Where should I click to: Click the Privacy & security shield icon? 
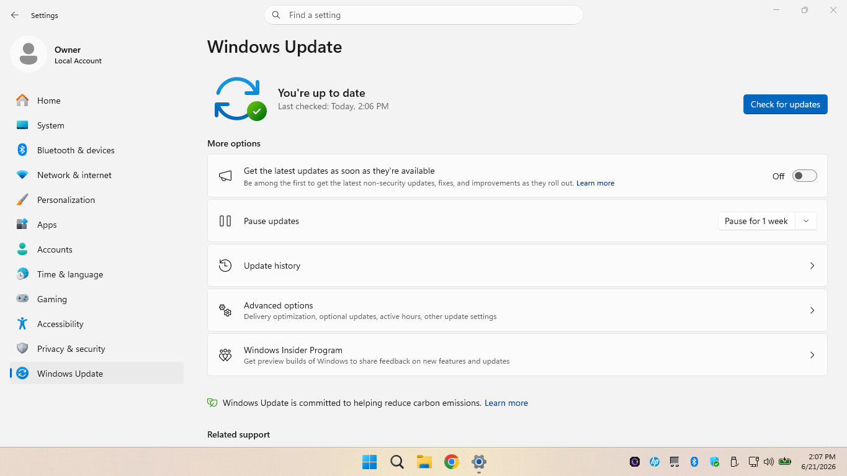(22, 349)
